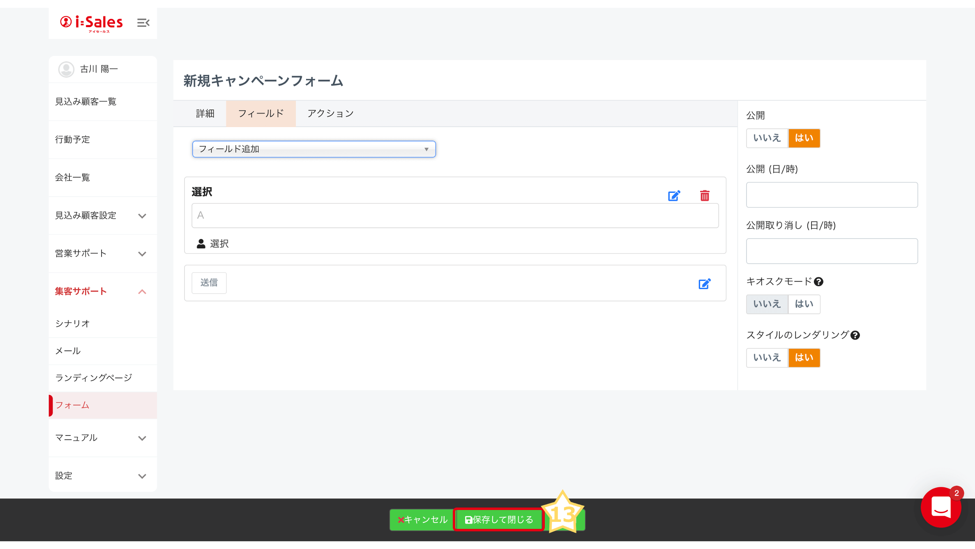Set スタイルのレンダリング to いいえ
The height and width of the screenshot is (549, 975).
[x=767, y=358]
